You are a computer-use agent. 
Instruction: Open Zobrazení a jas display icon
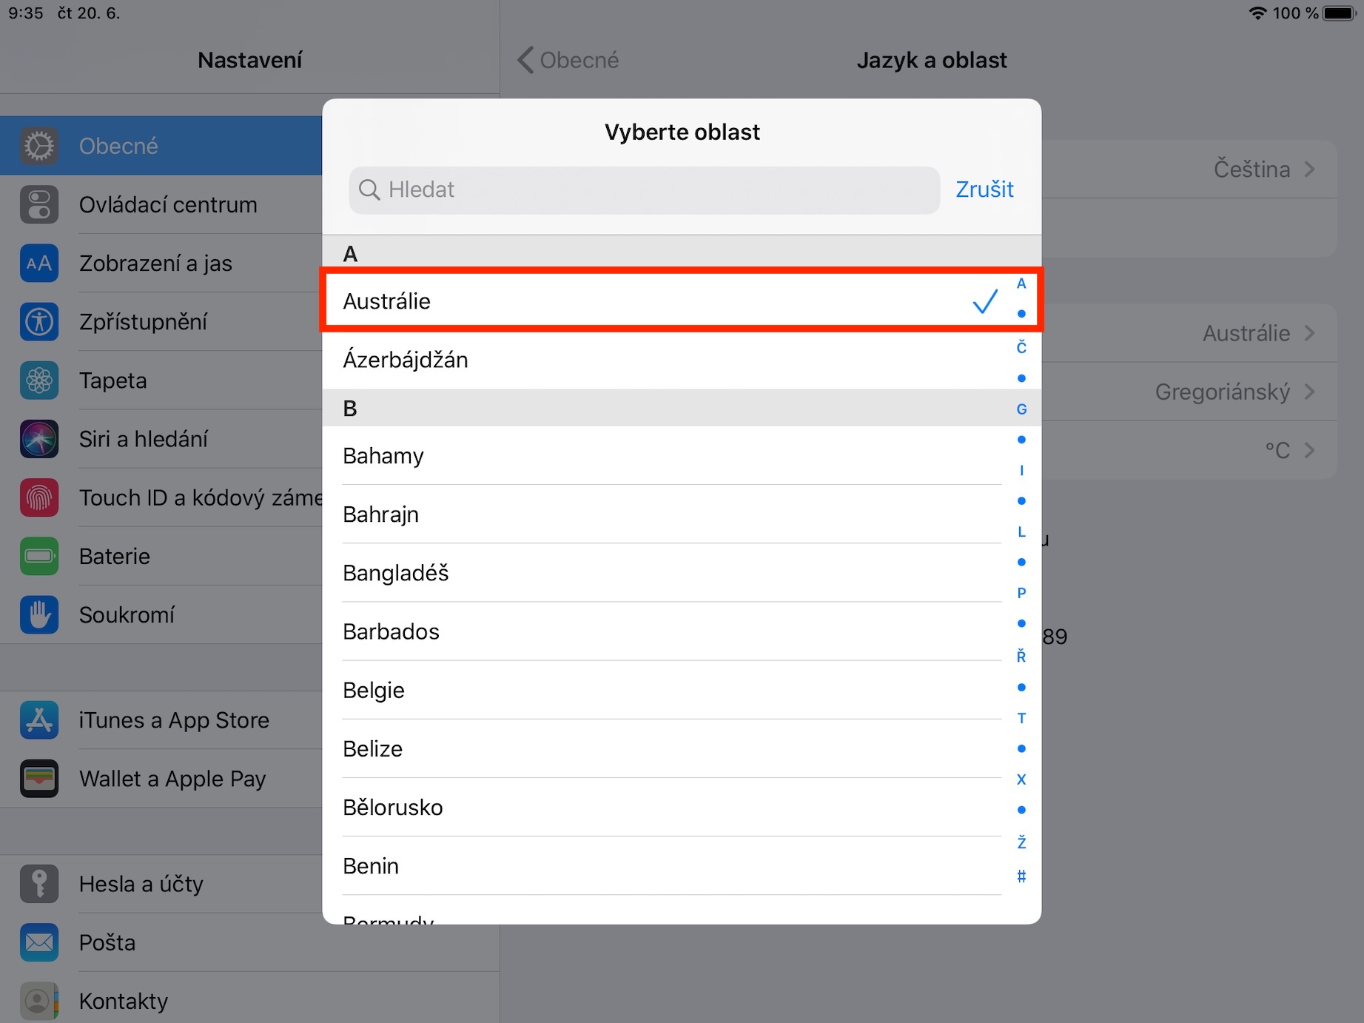point(39,264)
